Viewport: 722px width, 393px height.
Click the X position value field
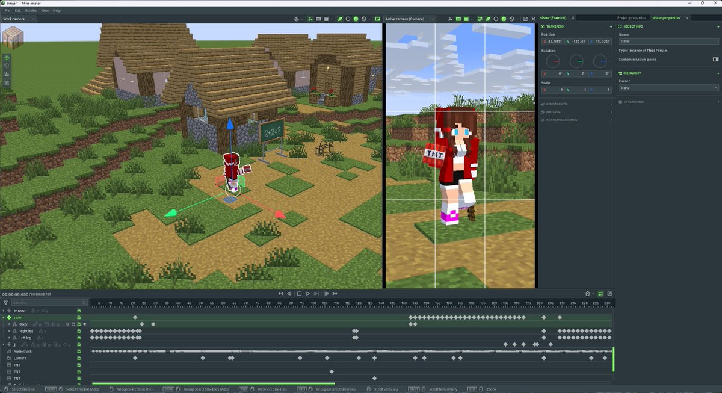pos(552,42)
